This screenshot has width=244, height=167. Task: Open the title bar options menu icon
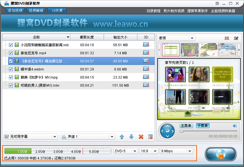[x=217, y=4]
